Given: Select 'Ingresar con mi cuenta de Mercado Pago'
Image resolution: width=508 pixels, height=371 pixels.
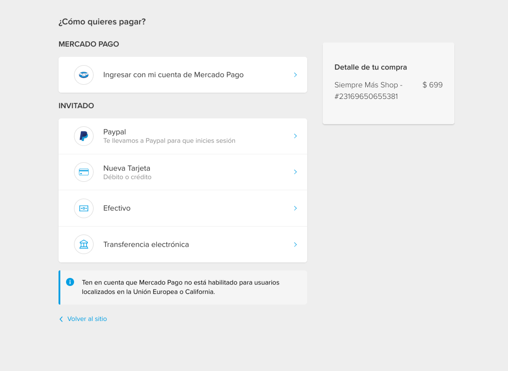Looking at the screenshot, I should pyautogui.click(x=173, y=75).
